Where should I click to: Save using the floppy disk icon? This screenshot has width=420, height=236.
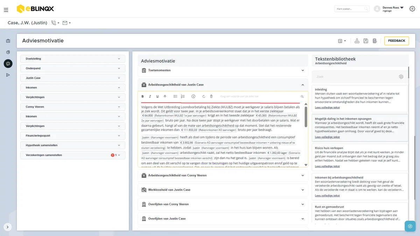366,41
